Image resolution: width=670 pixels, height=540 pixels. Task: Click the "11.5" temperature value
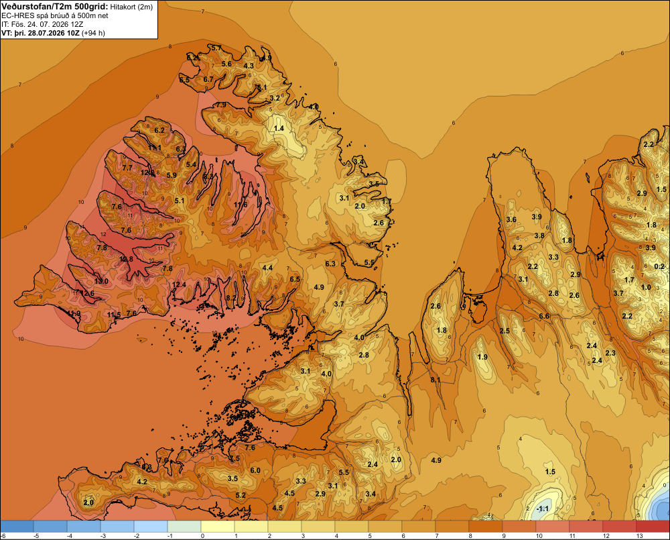tap(114, 315)
